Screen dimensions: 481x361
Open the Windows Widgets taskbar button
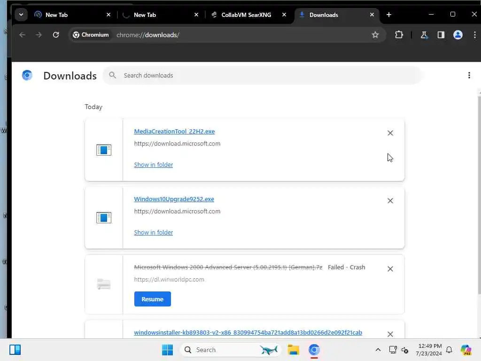15,350
